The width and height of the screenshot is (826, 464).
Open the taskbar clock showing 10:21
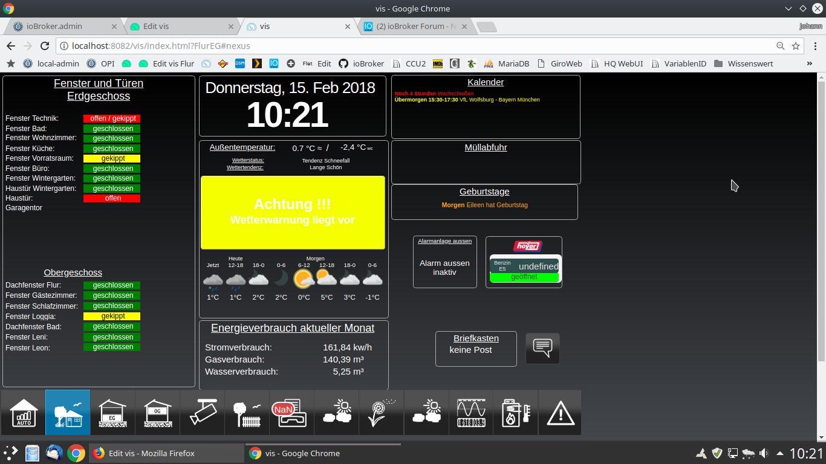pos(806,454)
